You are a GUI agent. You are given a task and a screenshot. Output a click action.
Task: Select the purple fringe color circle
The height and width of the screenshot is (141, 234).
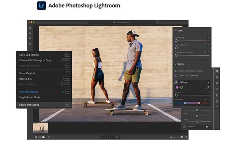click(x=177, y=88)
